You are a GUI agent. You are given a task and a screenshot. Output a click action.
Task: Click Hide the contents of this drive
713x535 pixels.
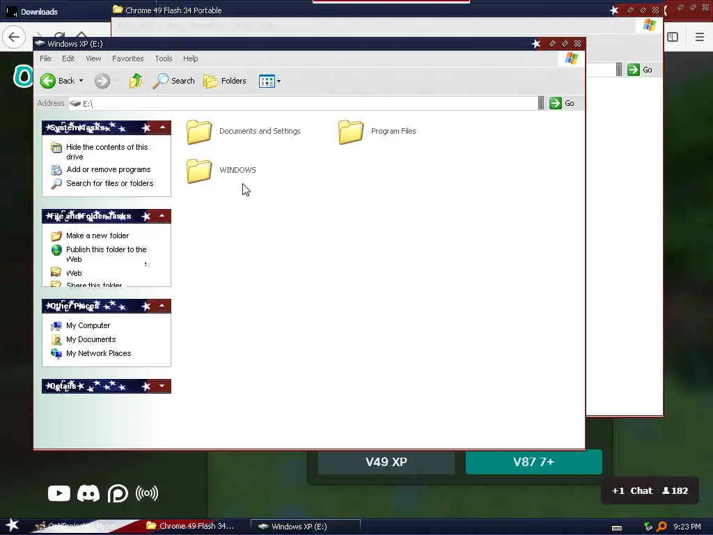[x=107, y=152]
